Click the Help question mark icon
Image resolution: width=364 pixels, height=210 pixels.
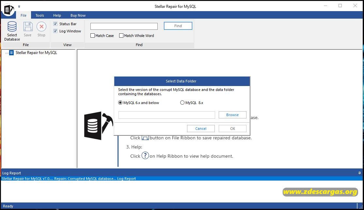click(x=145, y=155)
